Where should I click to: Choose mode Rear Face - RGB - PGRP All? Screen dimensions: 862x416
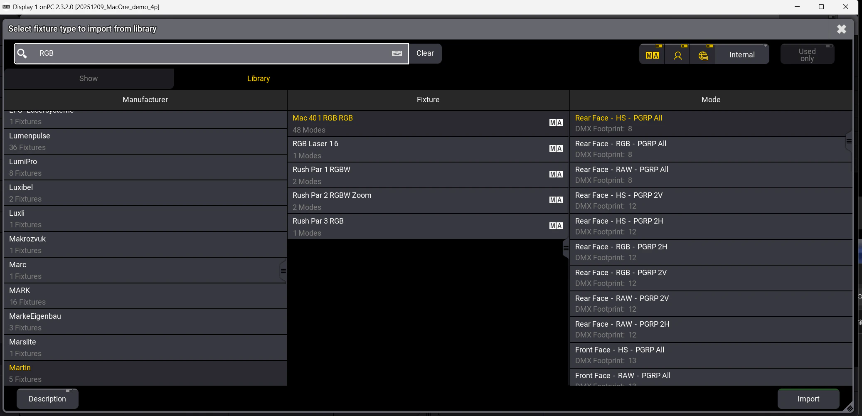click(x=711, y=149)
